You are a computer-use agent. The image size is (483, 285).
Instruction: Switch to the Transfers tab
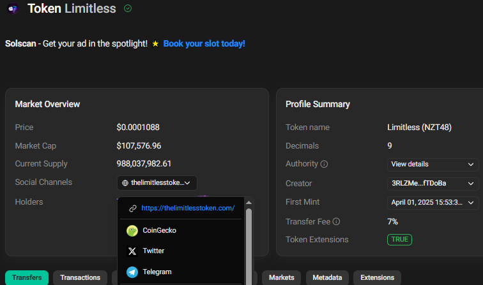point(27,277)
